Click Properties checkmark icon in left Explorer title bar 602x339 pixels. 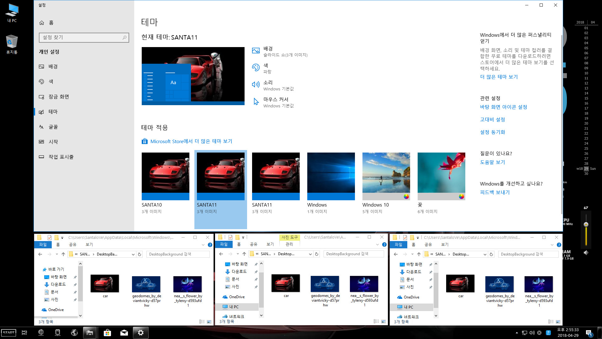[49, 238]
